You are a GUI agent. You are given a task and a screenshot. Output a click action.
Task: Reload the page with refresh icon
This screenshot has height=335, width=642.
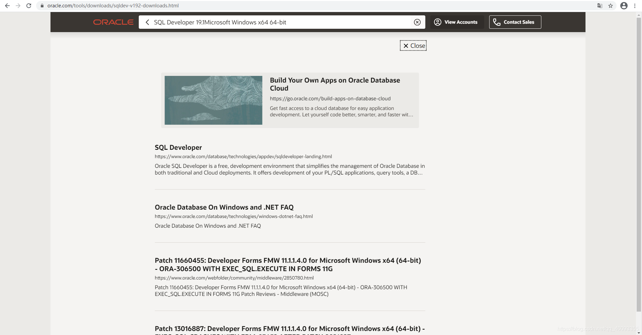click(29, 6)
